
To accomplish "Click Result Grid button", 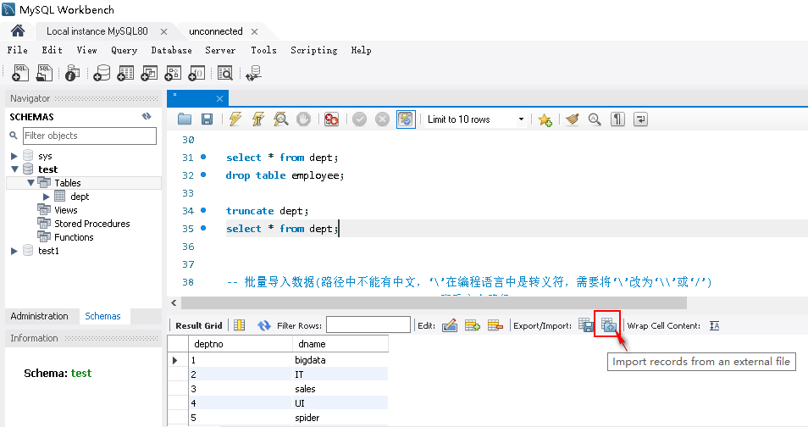I will point(199,325).
